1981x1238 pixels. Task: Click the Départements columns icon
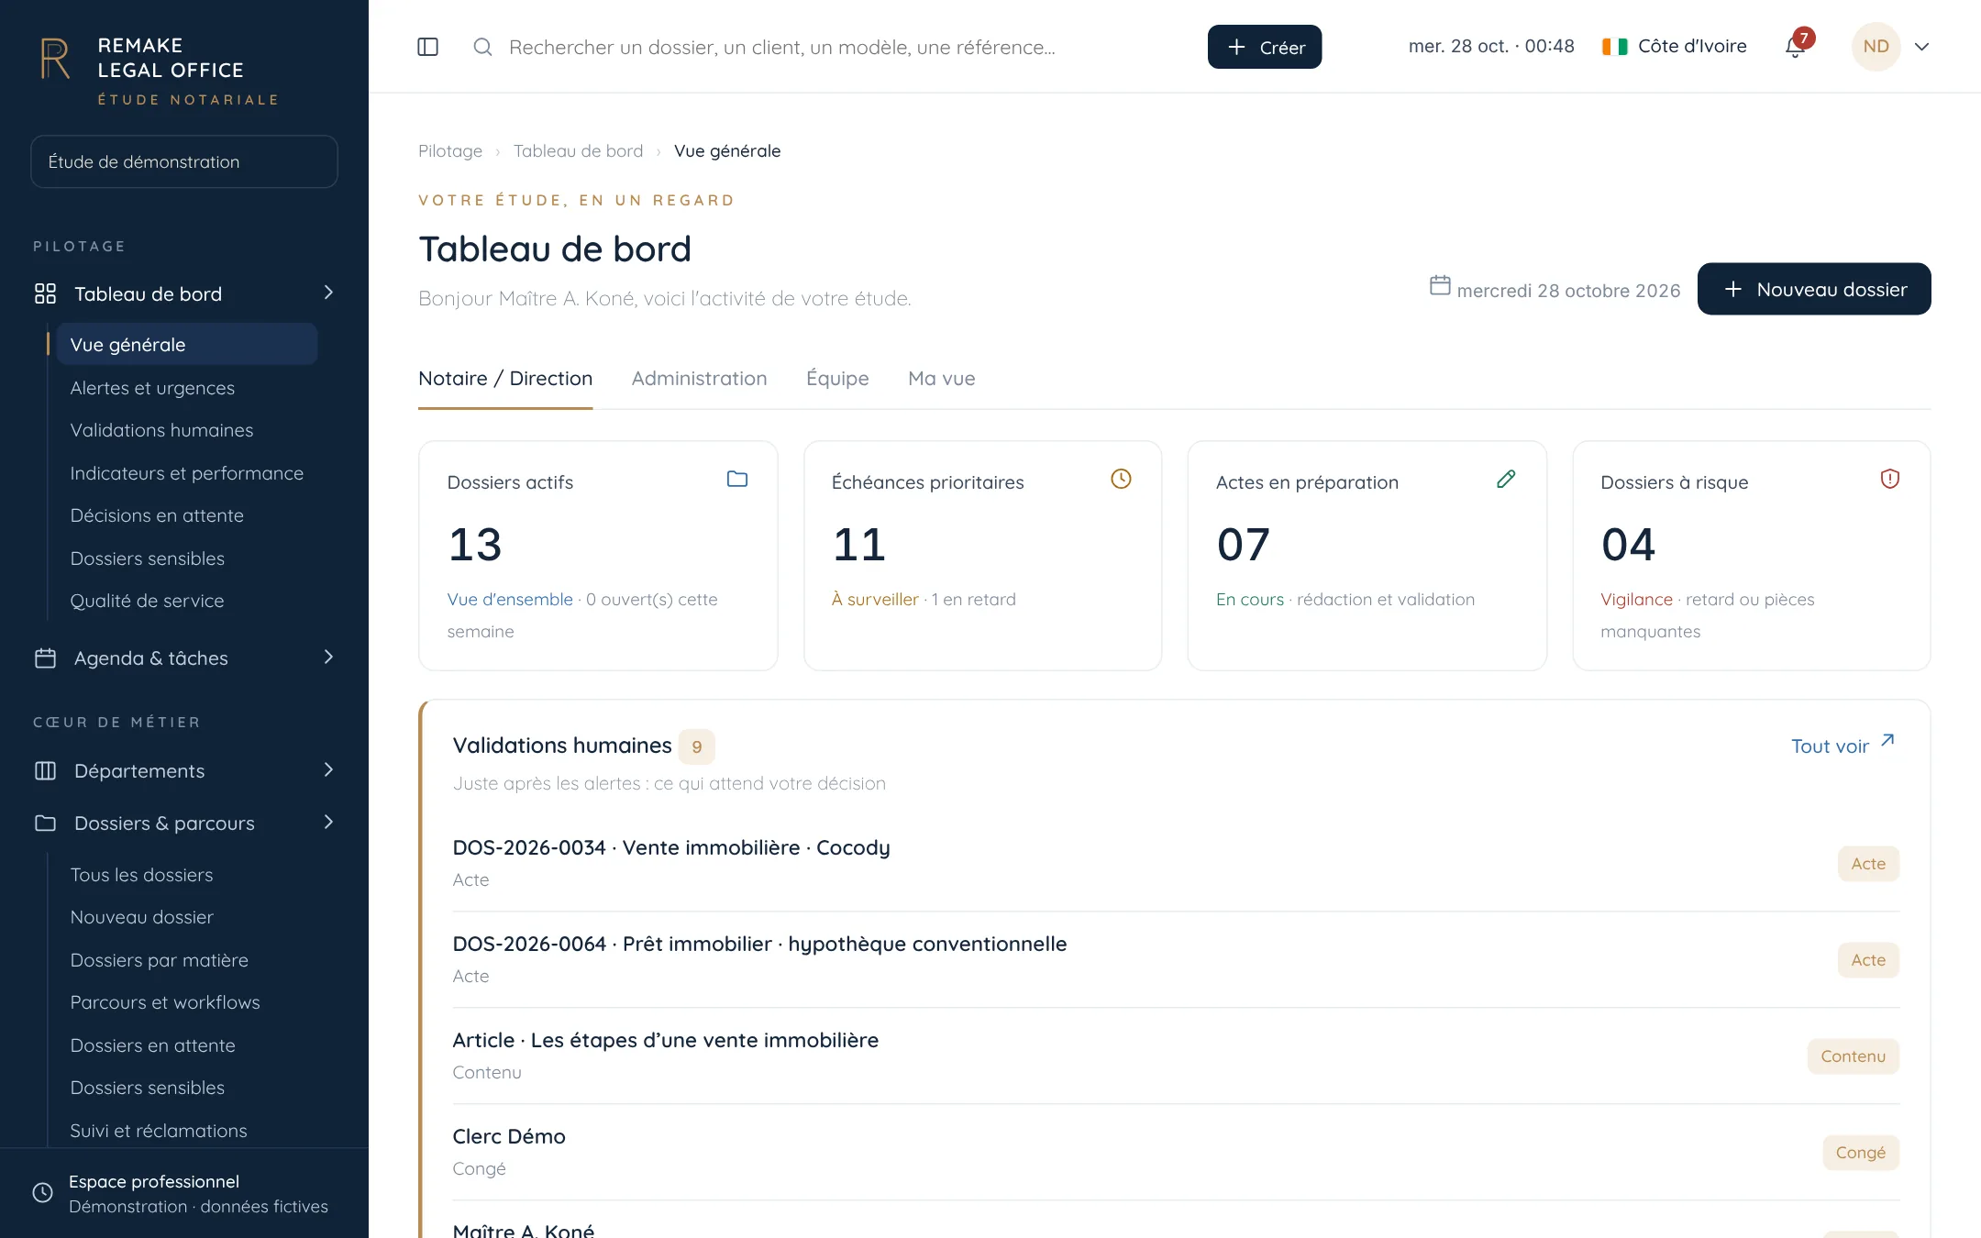(45, 771)
